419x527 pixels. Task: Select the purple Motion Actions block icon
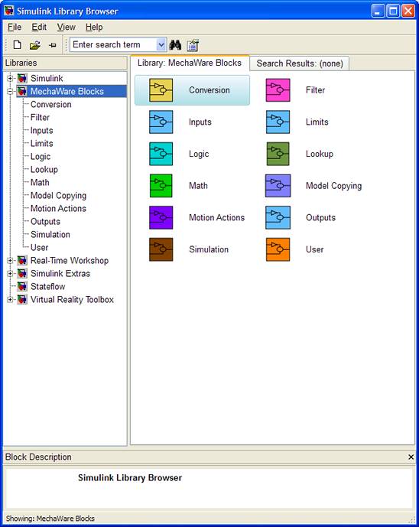tap(161, 217)
